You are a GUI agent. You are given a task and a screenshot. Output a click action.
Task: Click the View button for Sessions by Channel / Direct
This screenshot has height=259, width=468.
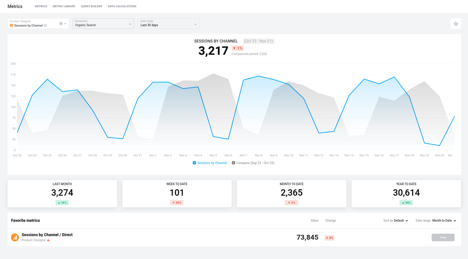[x=443, y=237]
